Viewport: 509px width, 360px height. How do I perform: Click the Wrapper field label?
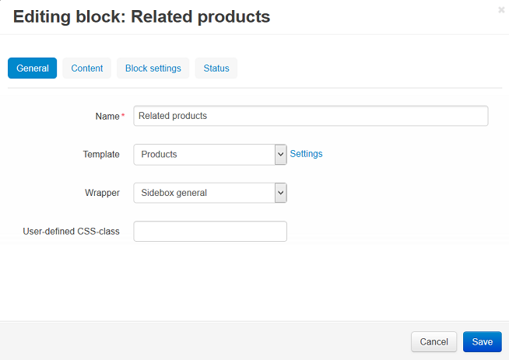[102, 193]
